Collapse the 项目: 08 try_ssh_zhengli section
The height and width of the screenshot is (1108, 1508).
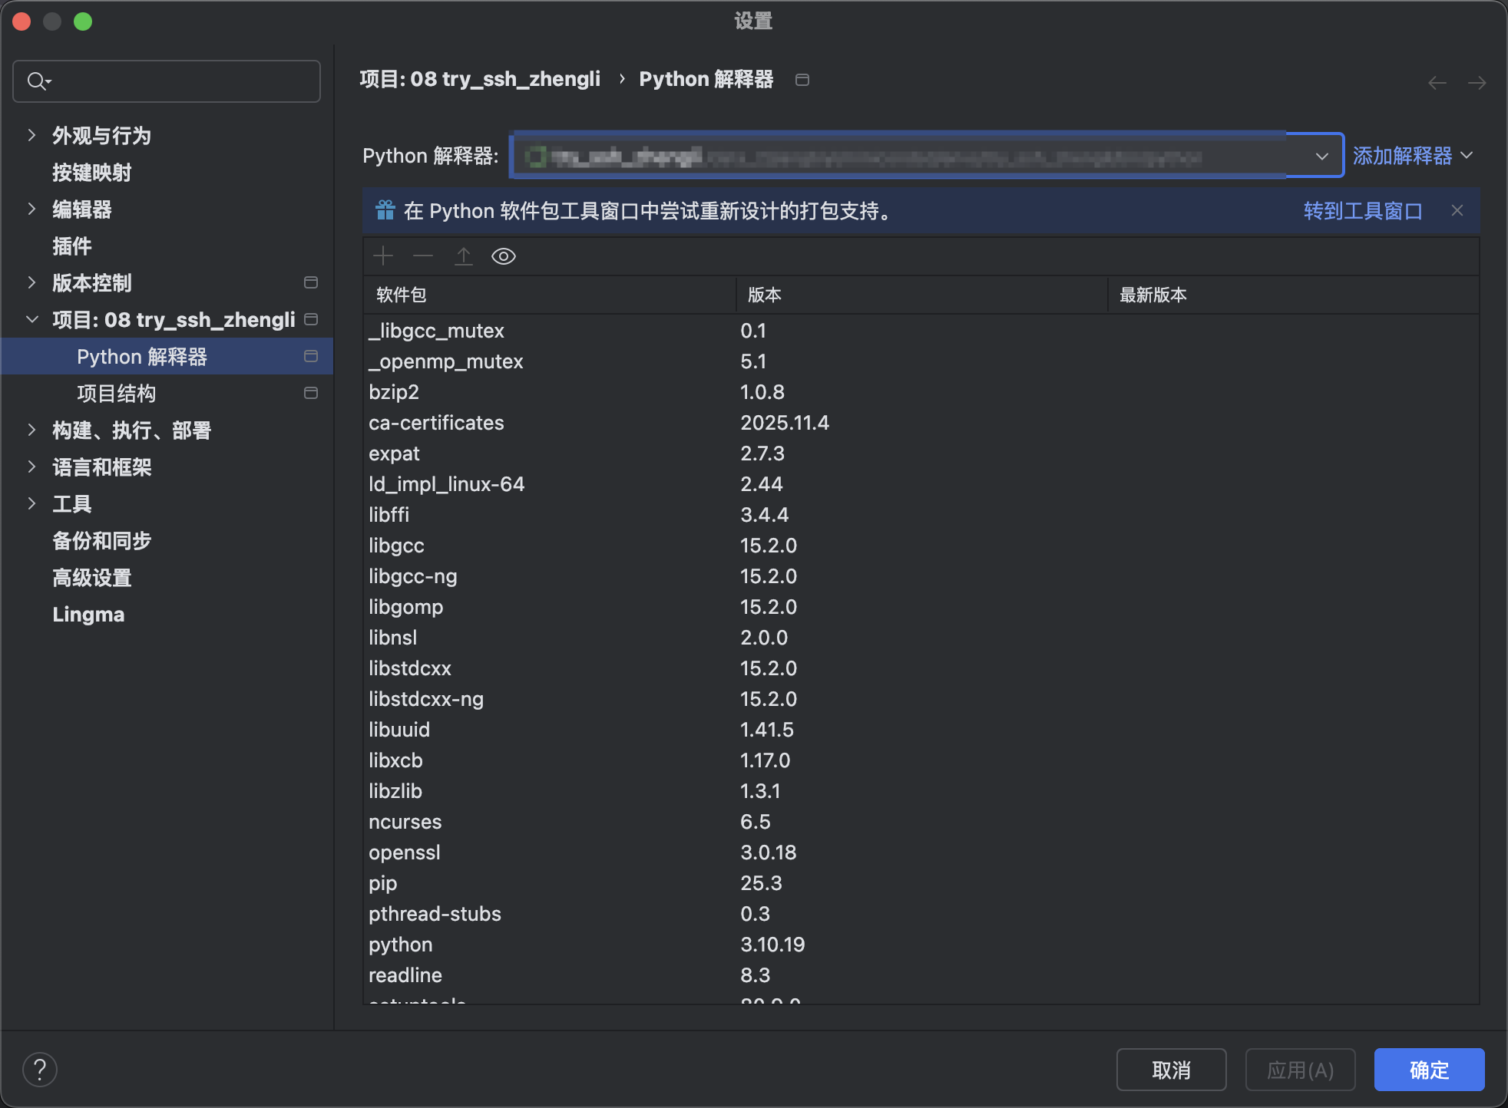31,320
